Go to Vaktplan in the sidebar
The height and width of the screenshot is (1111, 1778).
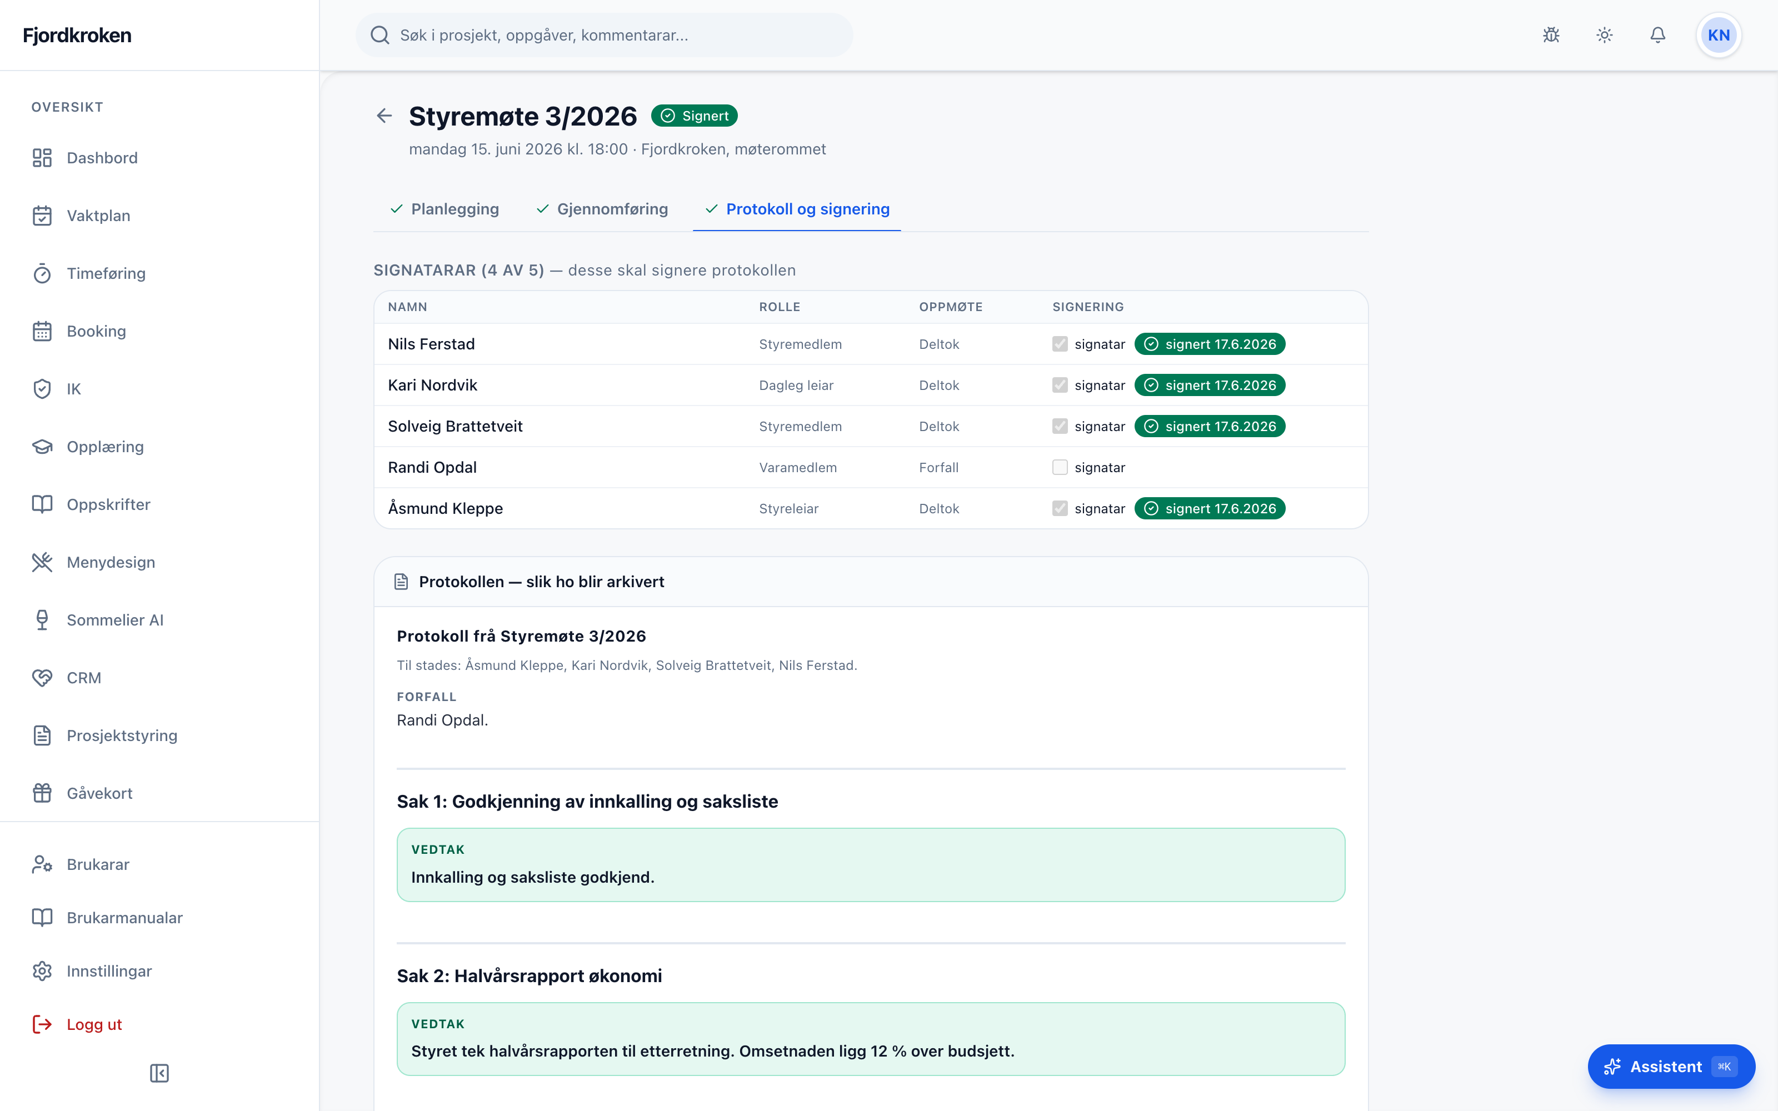point(159,216)
